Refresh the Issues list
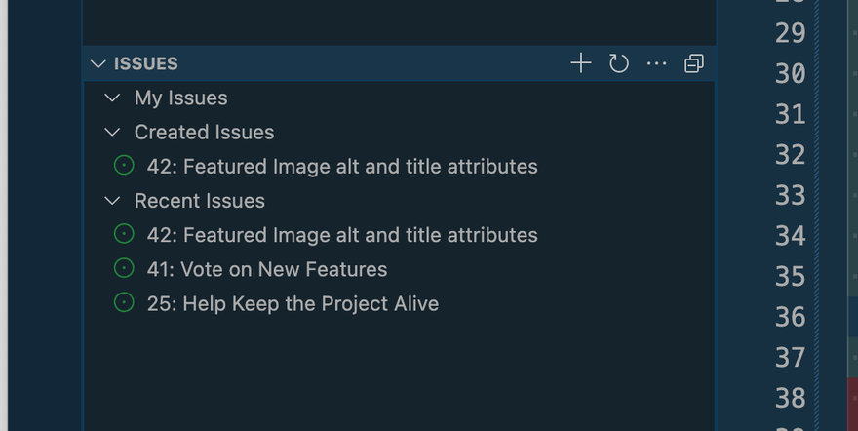The image size is (858, 431). click(619, 63)
